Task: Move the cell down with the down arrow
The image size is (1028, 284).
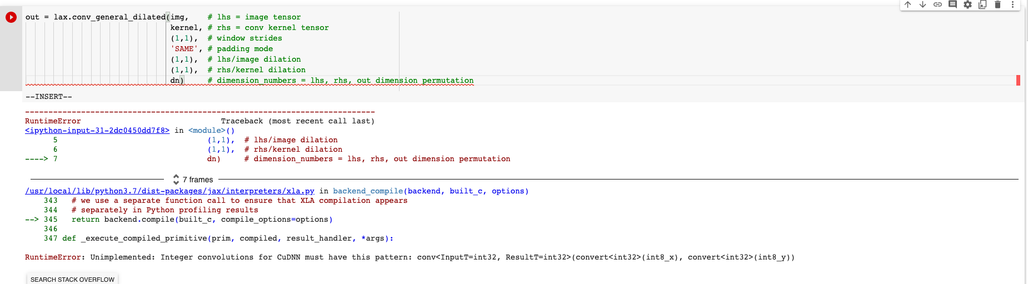Action: 922,4
